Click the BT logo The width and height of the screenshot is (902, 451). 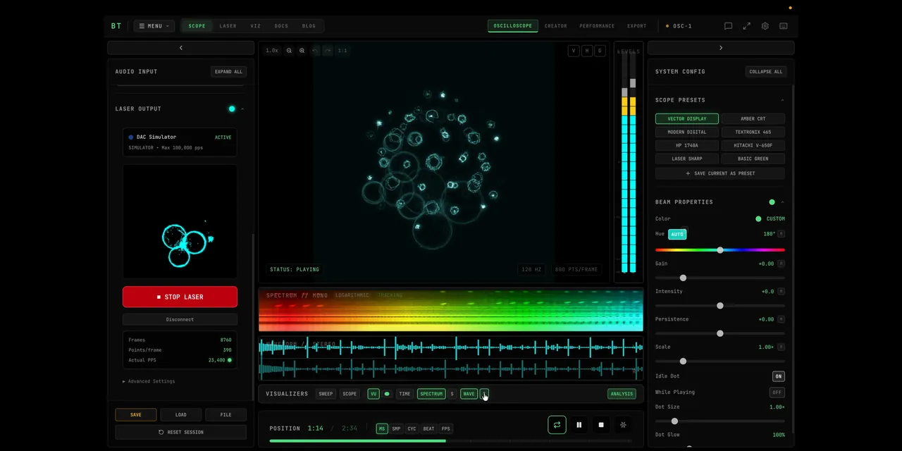click(x=116, y=26)
